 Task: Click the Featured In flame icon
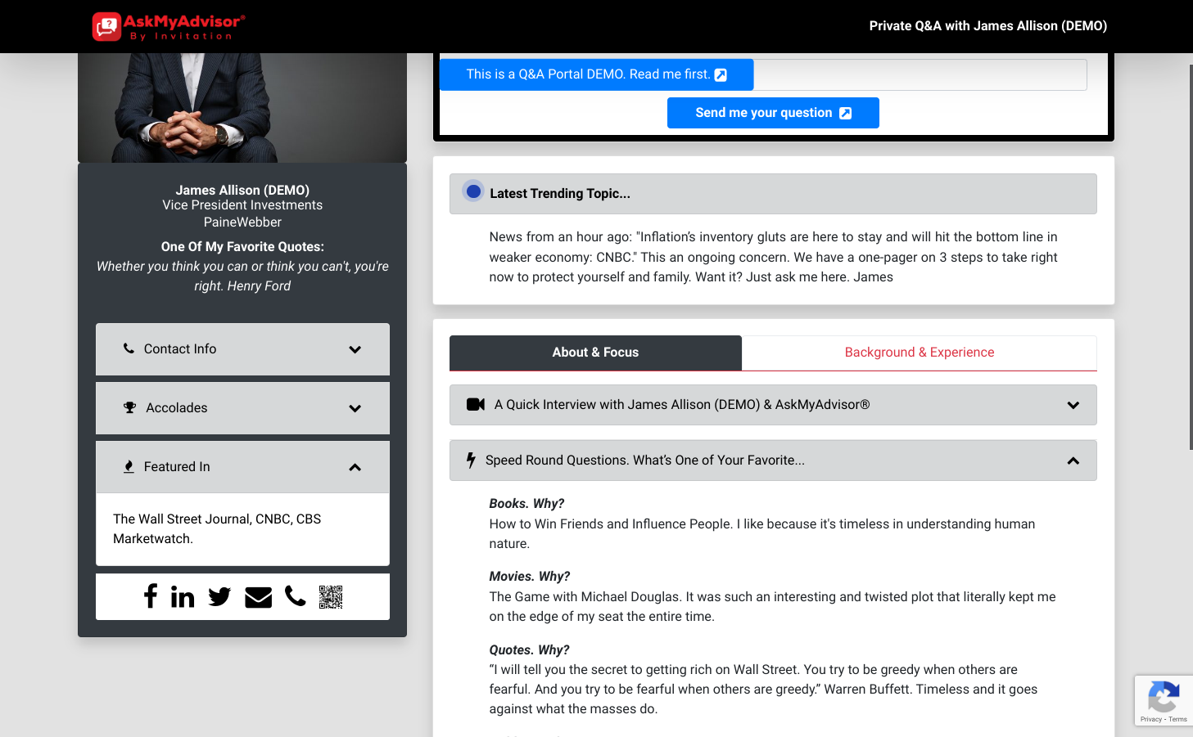(x=129, y=466)
